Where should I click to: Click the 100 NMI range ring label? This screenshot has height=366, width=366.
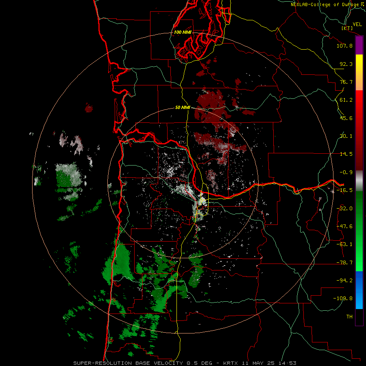[x=183, y=32]
